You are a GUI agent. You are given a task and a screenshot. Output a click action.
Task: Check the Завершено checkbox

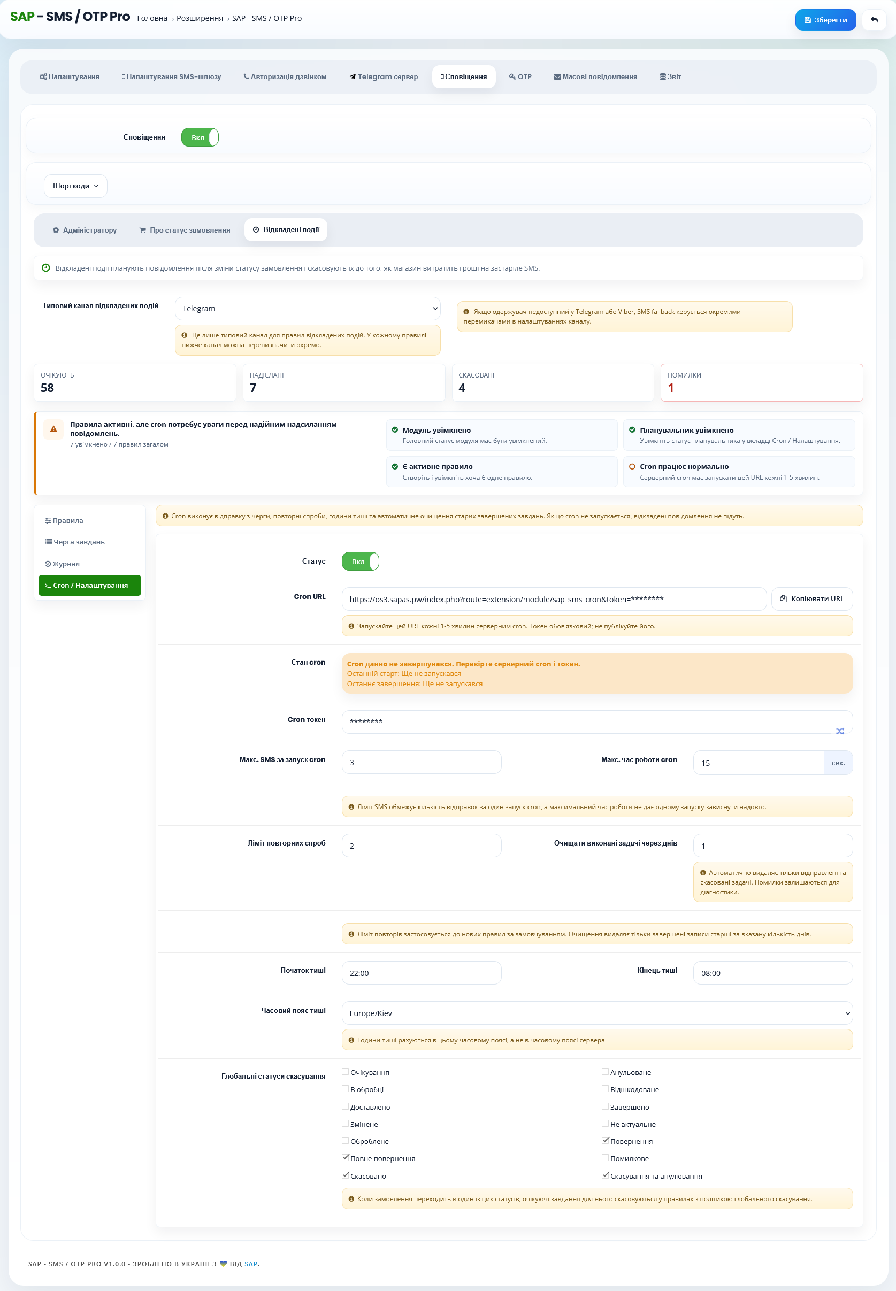tap(605, 1106)
